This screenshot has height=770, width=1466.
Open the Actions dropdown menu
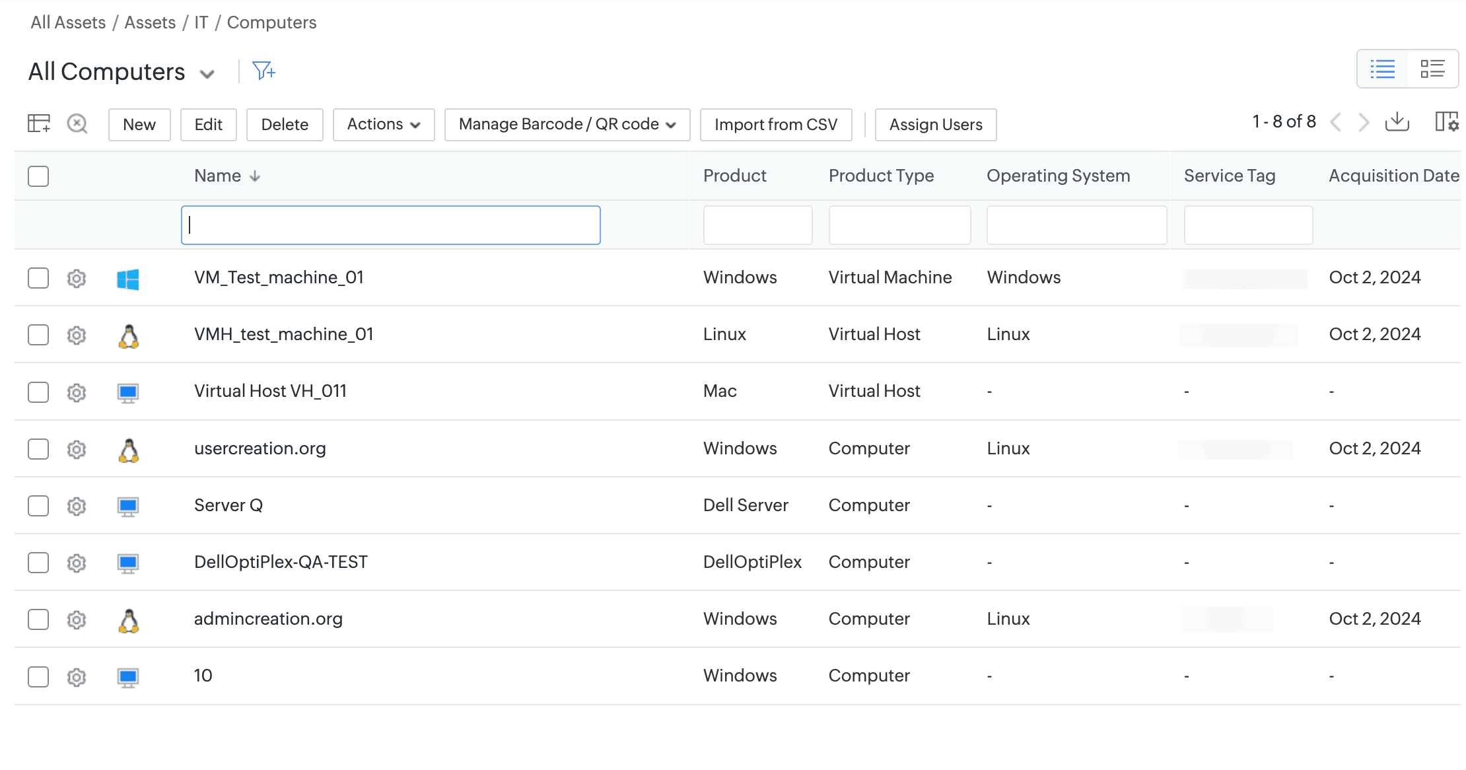tap(384, 124)
